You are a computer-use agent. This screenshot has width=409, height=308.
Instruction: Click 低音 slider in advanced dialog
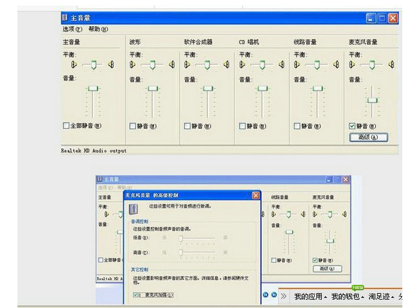tap(198, 238)
